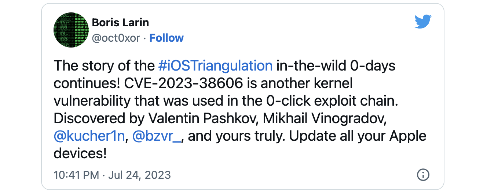Open the 10:41 PM timestamp link

tap(76, 175)
